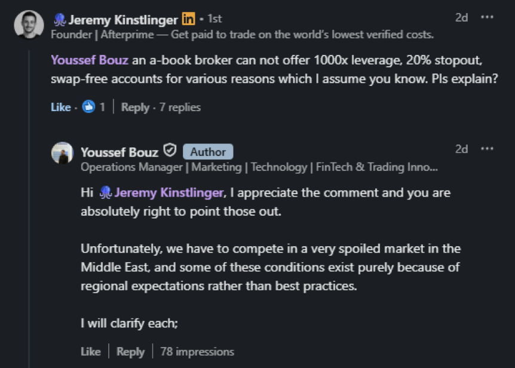Click the verified checkmark next to Youssef Bouz
This screenshot has width=515, height=368.
(x=170, y=151)
